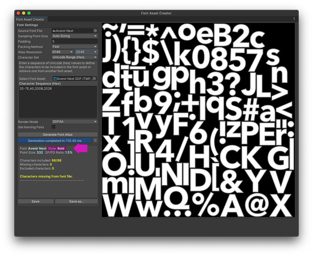
Task: Click the Padding input field
Action: 74,41
